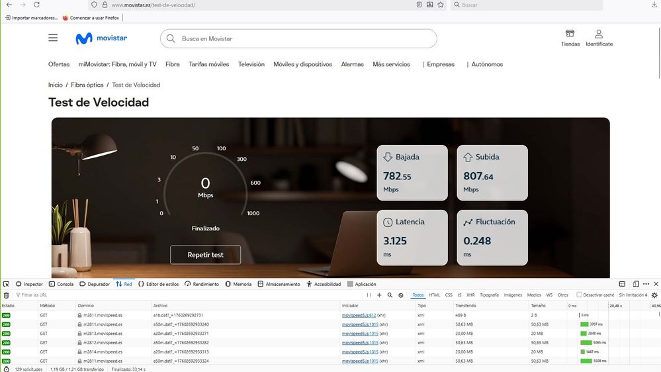Click the Tiendas store icon
This screenshot has height=372, width=661.
click(x=570, y=34)
